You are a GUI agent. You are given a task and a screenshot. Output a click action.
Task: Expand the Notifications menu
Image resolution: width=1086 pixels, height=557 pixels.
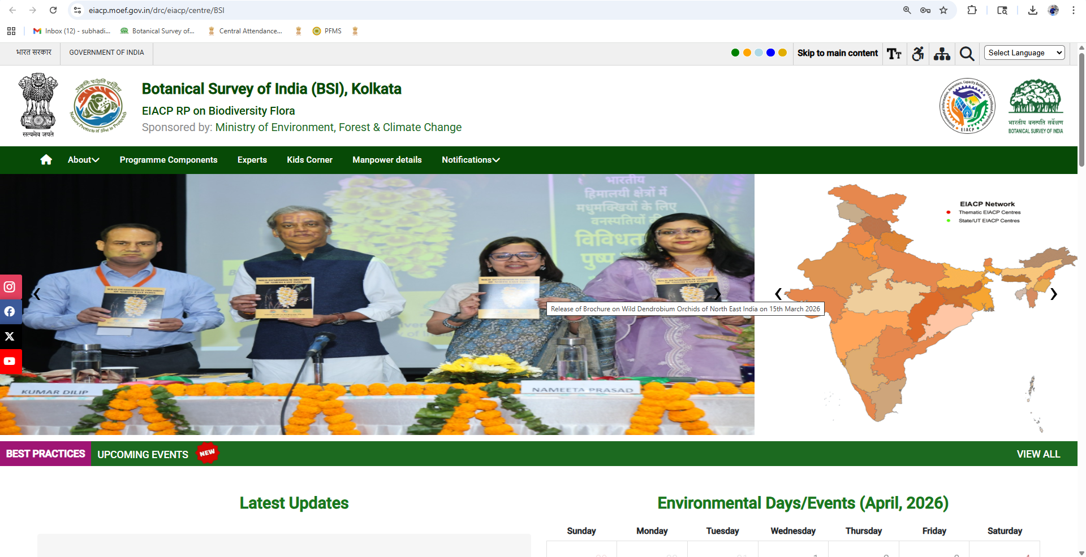471,160
